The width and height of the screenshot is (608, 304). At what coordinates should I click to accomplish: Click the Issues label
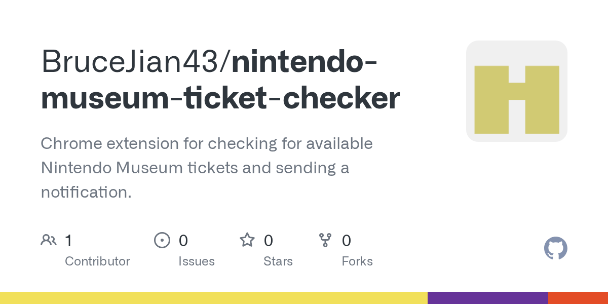click(x=197, y=261)
